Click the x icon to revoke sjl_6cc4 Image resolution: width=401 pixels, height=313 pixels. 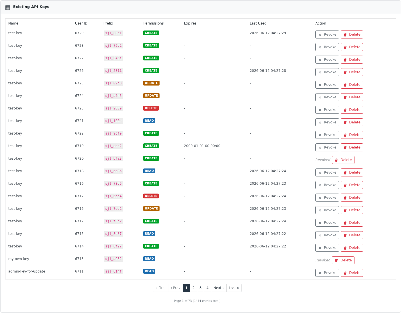pos(320,198)
